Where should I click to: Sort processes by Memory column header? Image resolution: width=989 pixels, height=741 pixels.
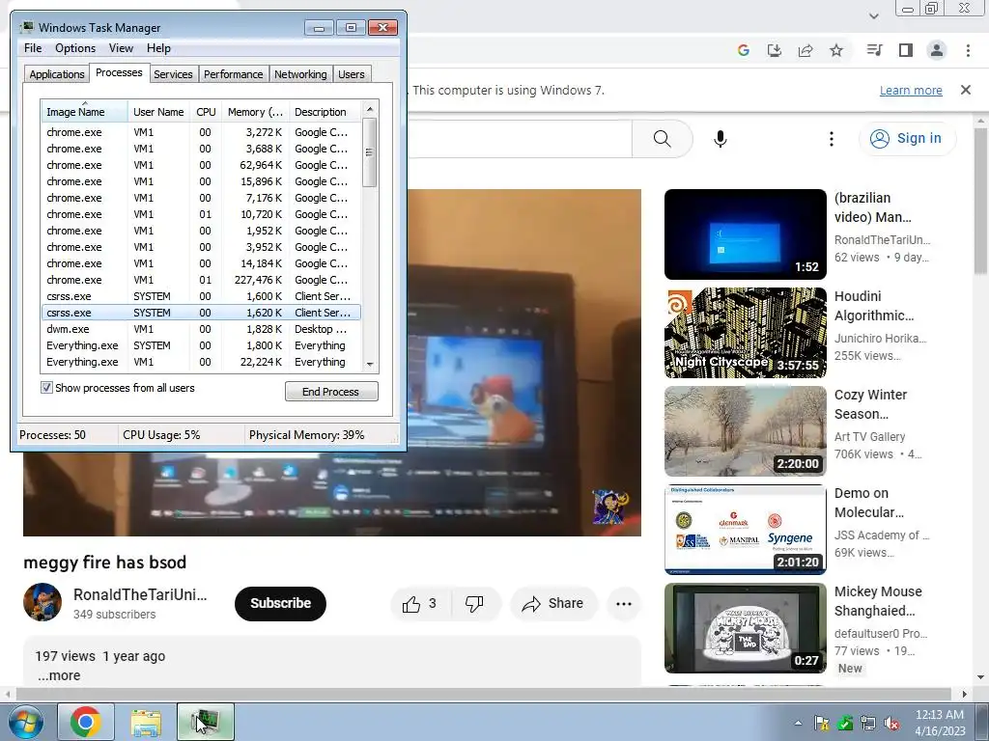click(255, 112)
